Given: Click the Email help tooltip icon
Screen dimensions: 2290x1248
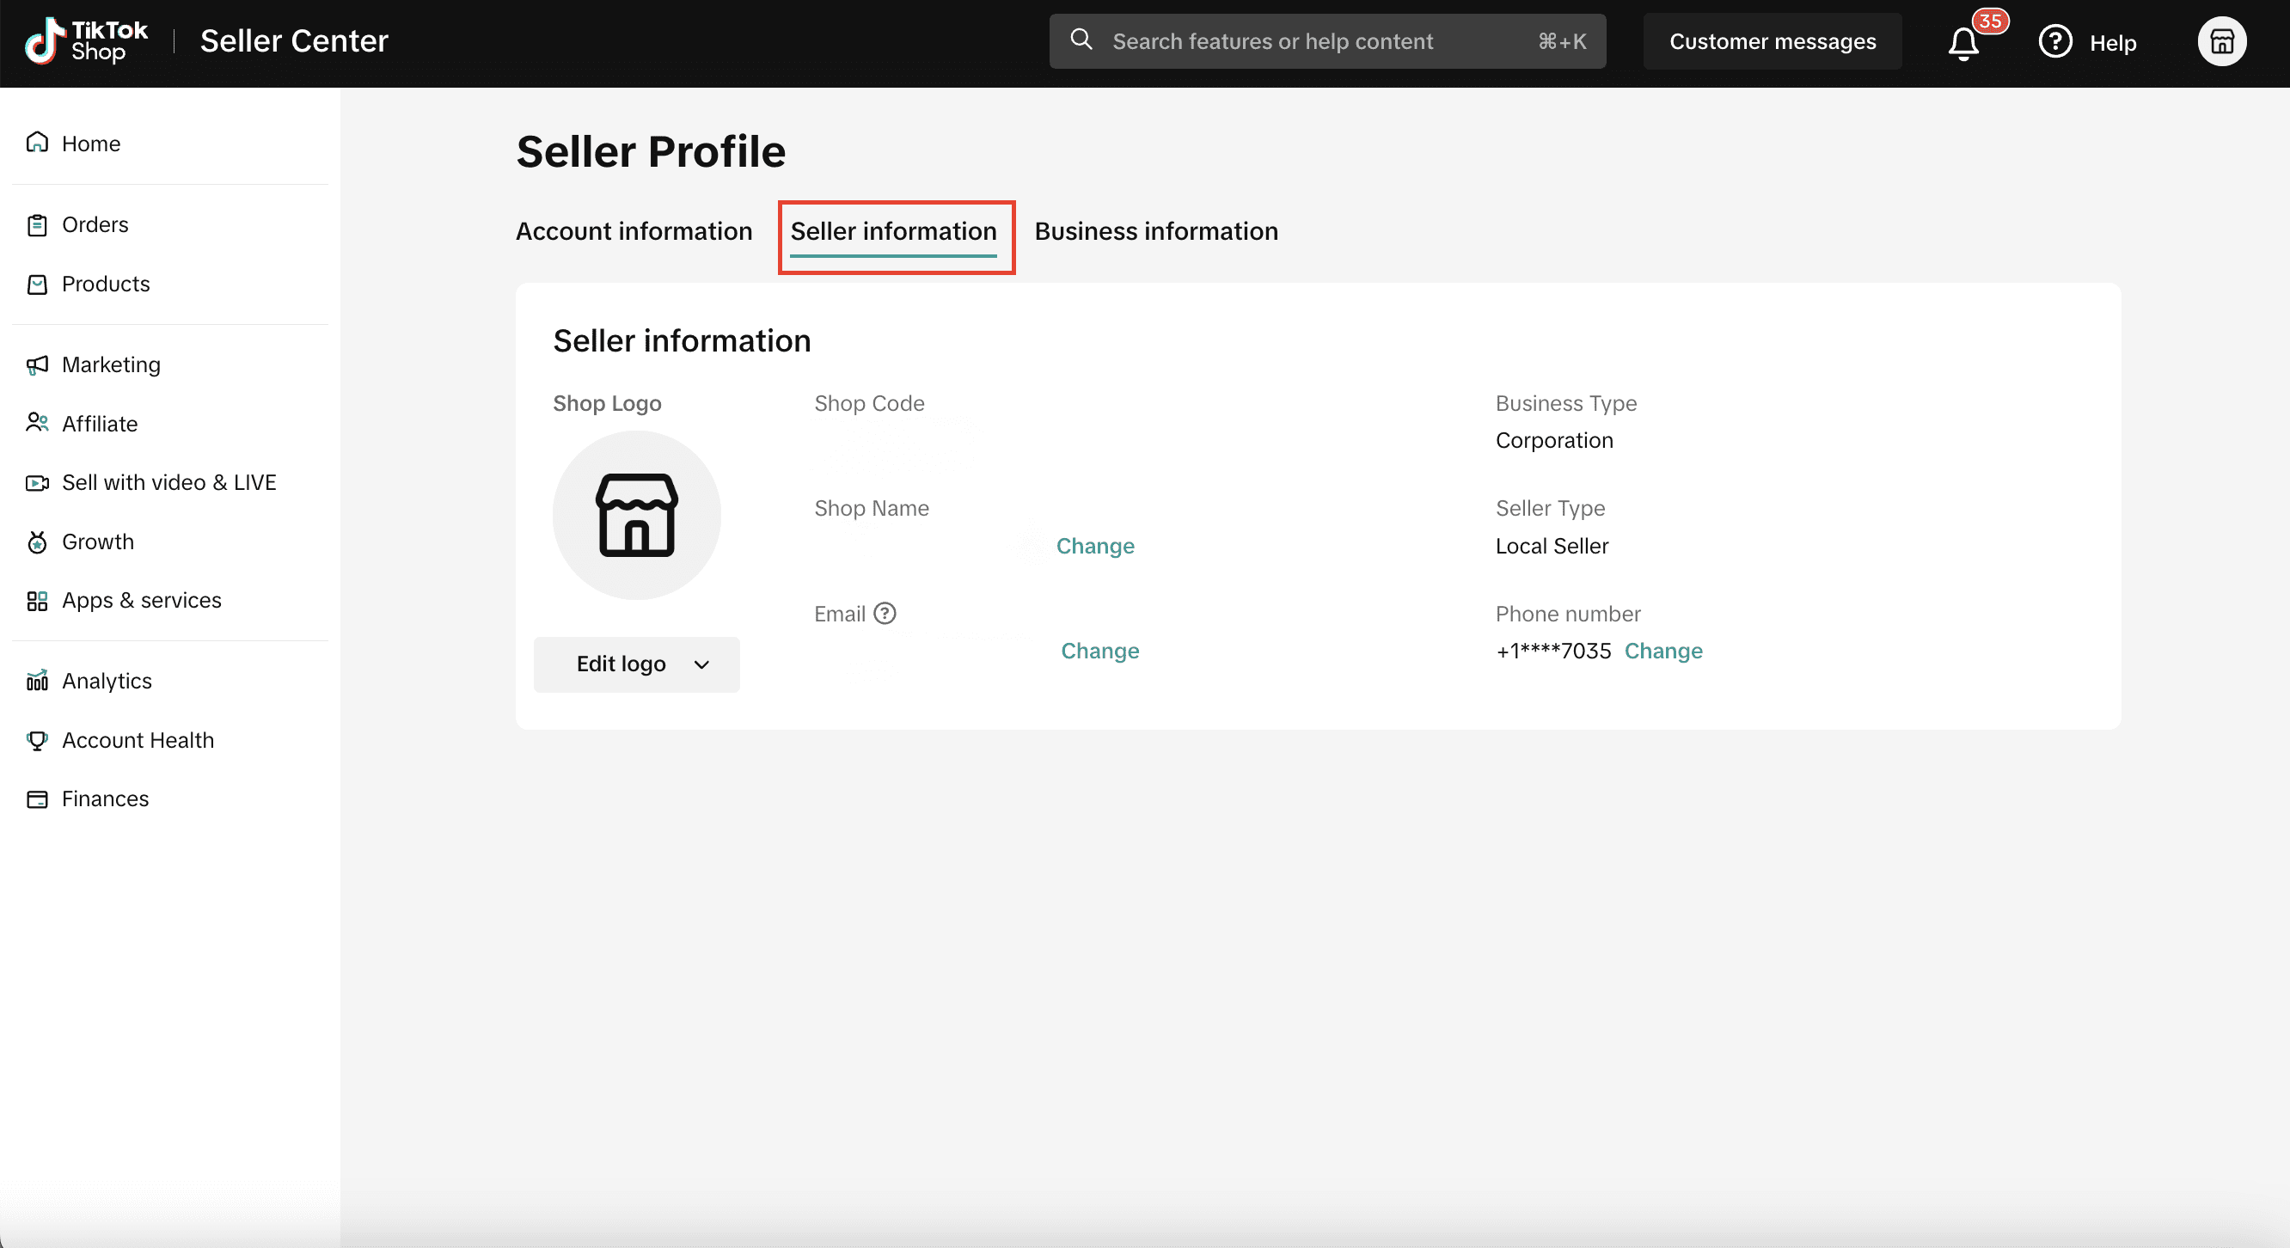Looking at the screenshot, I should 885,614.
